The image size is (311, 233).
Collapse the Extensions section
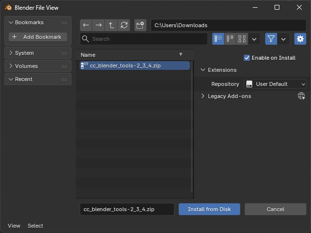tap(203, 70)
